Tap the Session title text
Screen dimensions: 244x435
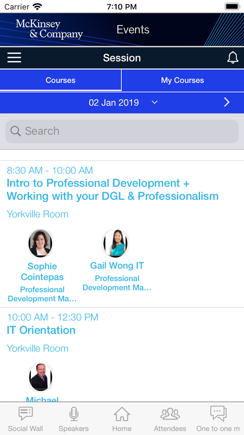(x=122, y=58)
